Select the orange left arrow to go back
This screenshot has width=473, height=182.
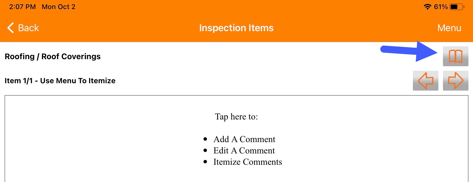pyautogui.click(x=426, y=81)
